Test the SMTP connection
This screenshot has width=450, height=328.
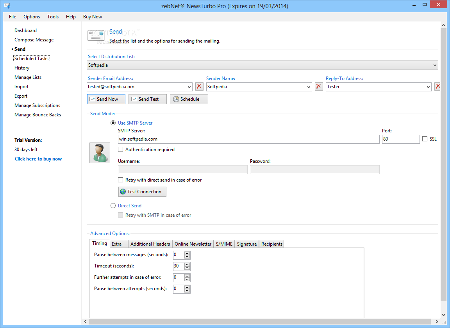point(142,192)
